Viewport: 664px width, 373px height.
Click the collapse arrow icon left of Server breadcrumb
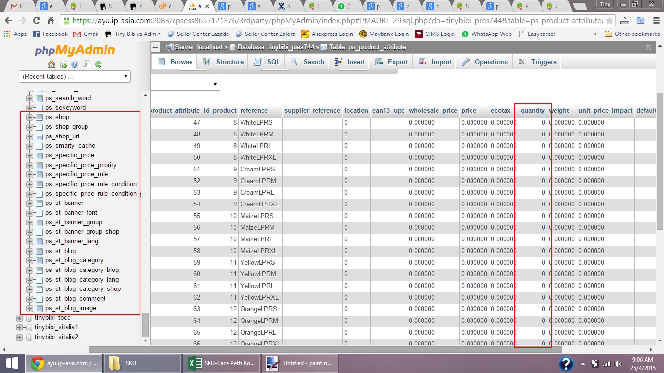(x=156, y=47)
